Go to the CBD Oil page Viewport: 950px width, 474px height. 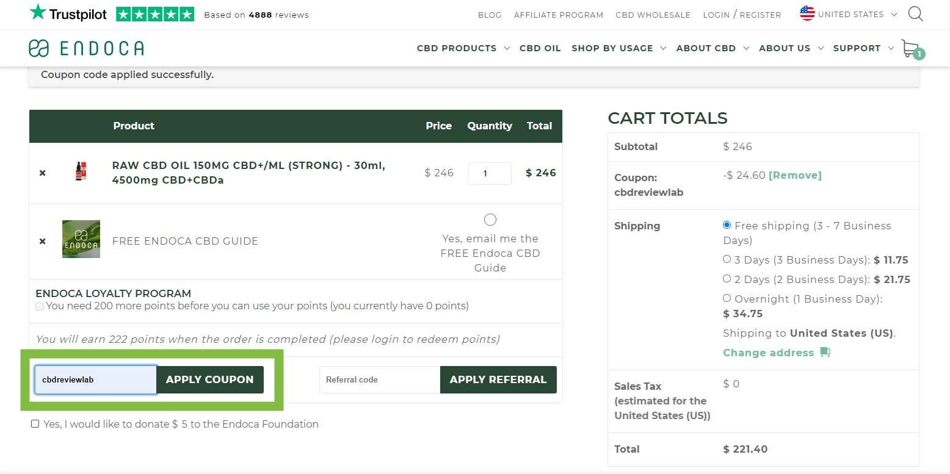(x=540, y=48)
